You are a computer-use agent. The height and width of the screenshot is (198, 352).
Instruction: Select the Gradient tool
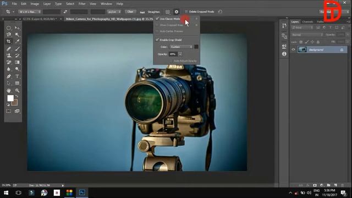click(17, 62)
